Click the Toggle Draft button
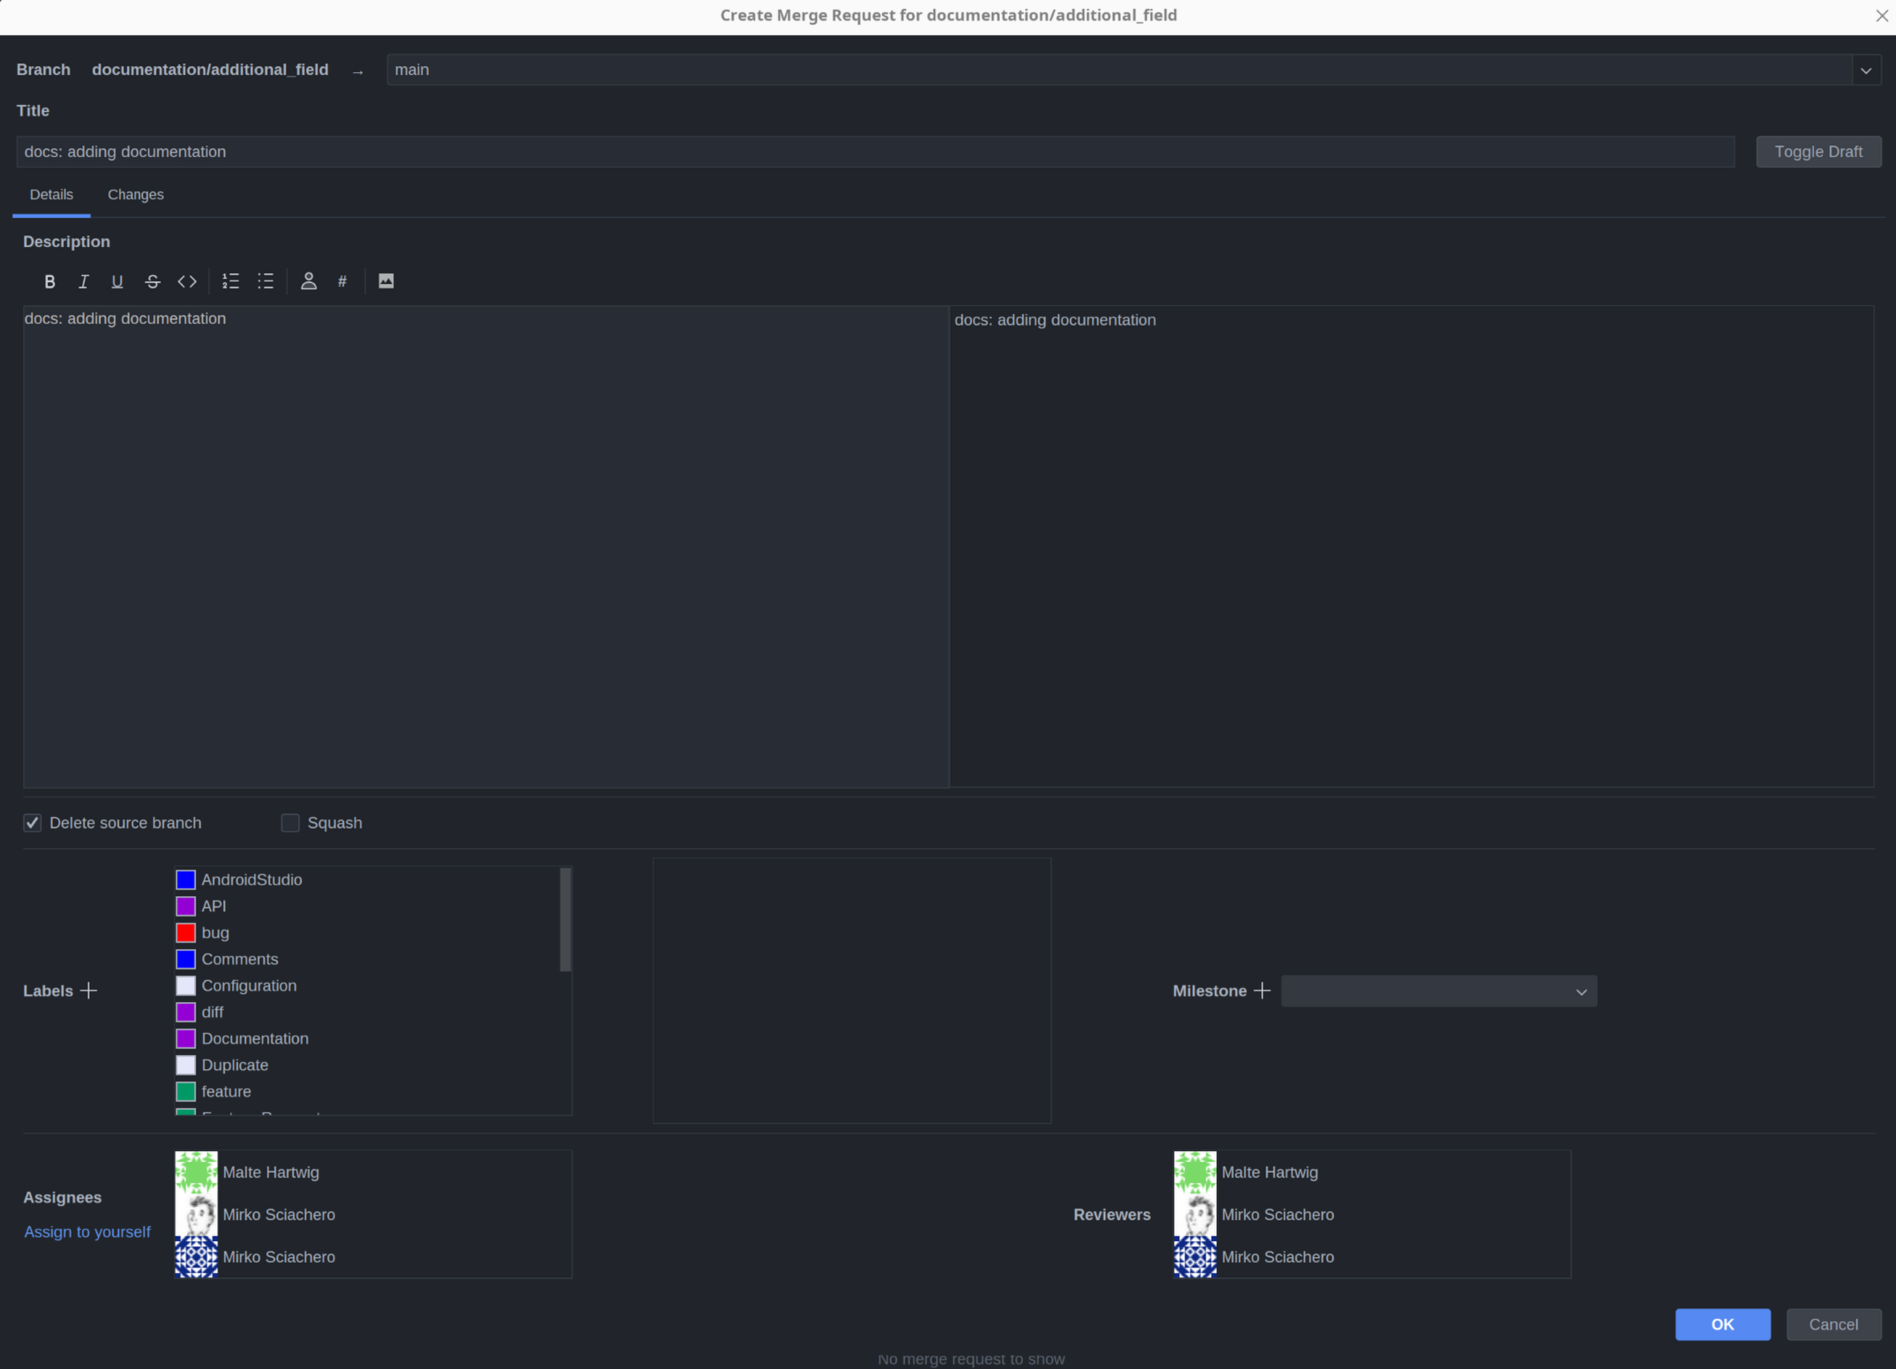The image size is (1896, 1369). point(1818,152)
